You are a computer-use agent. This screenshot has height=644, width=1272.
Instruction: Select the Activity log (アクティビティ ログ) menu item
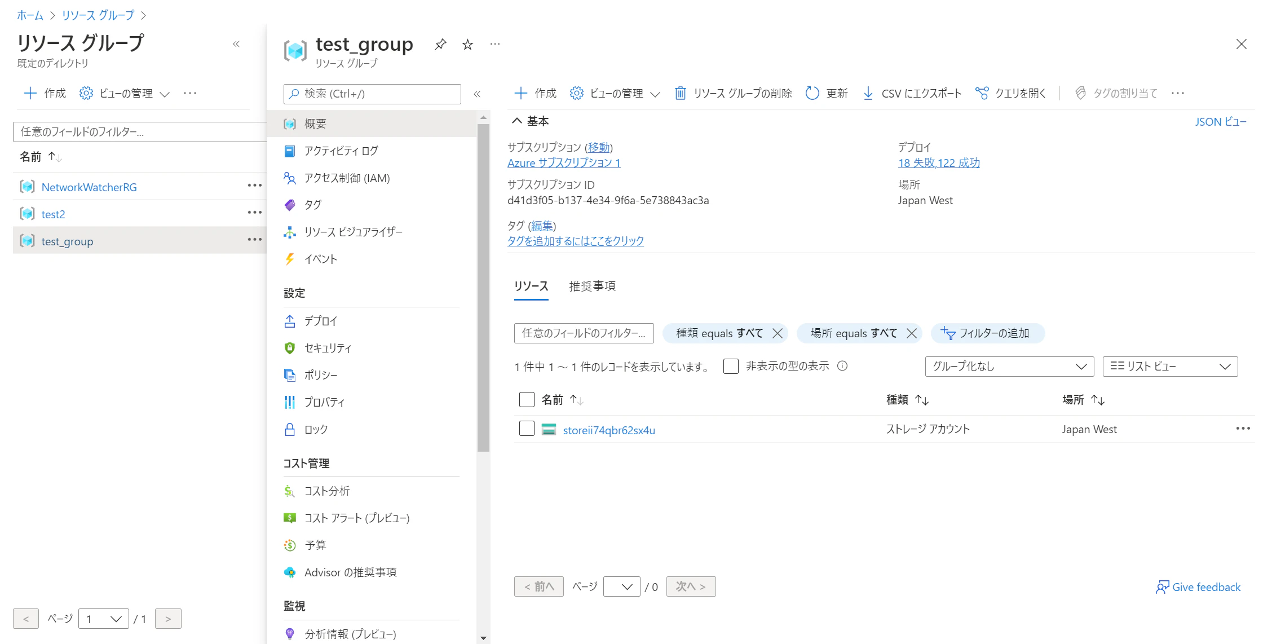tap(341, 151)
